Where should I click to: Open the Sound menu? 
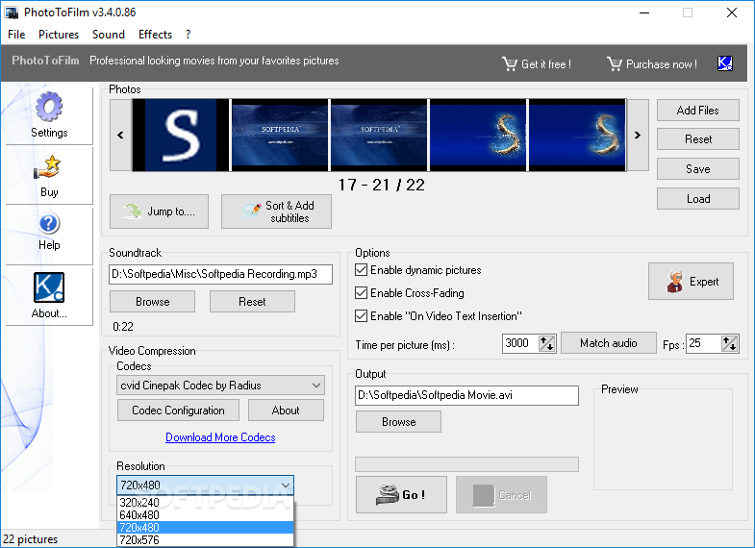click(109, 35)
